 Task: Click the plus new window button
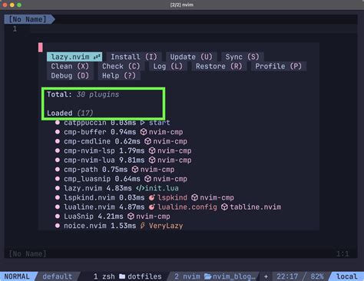click(x=266, y=276)
